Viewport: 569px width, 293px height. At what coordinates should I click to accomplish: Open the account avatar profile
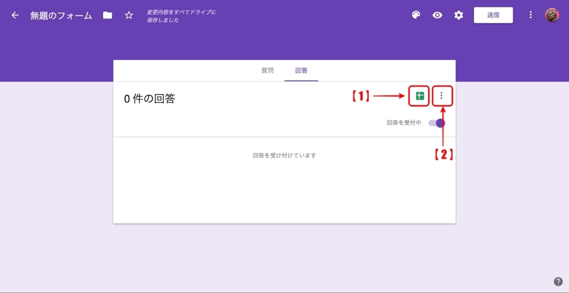552,15
